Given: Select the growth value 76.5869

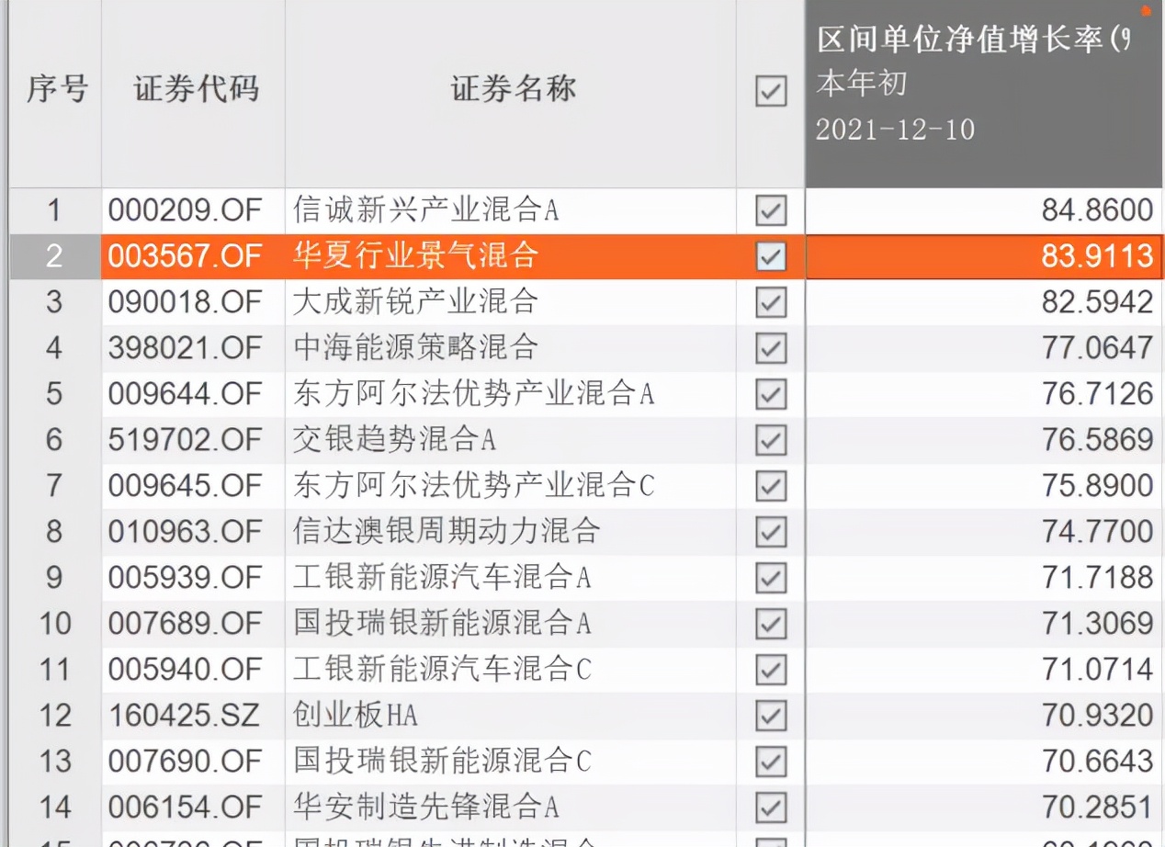Looking at the screenshot, I should 1097,441.
